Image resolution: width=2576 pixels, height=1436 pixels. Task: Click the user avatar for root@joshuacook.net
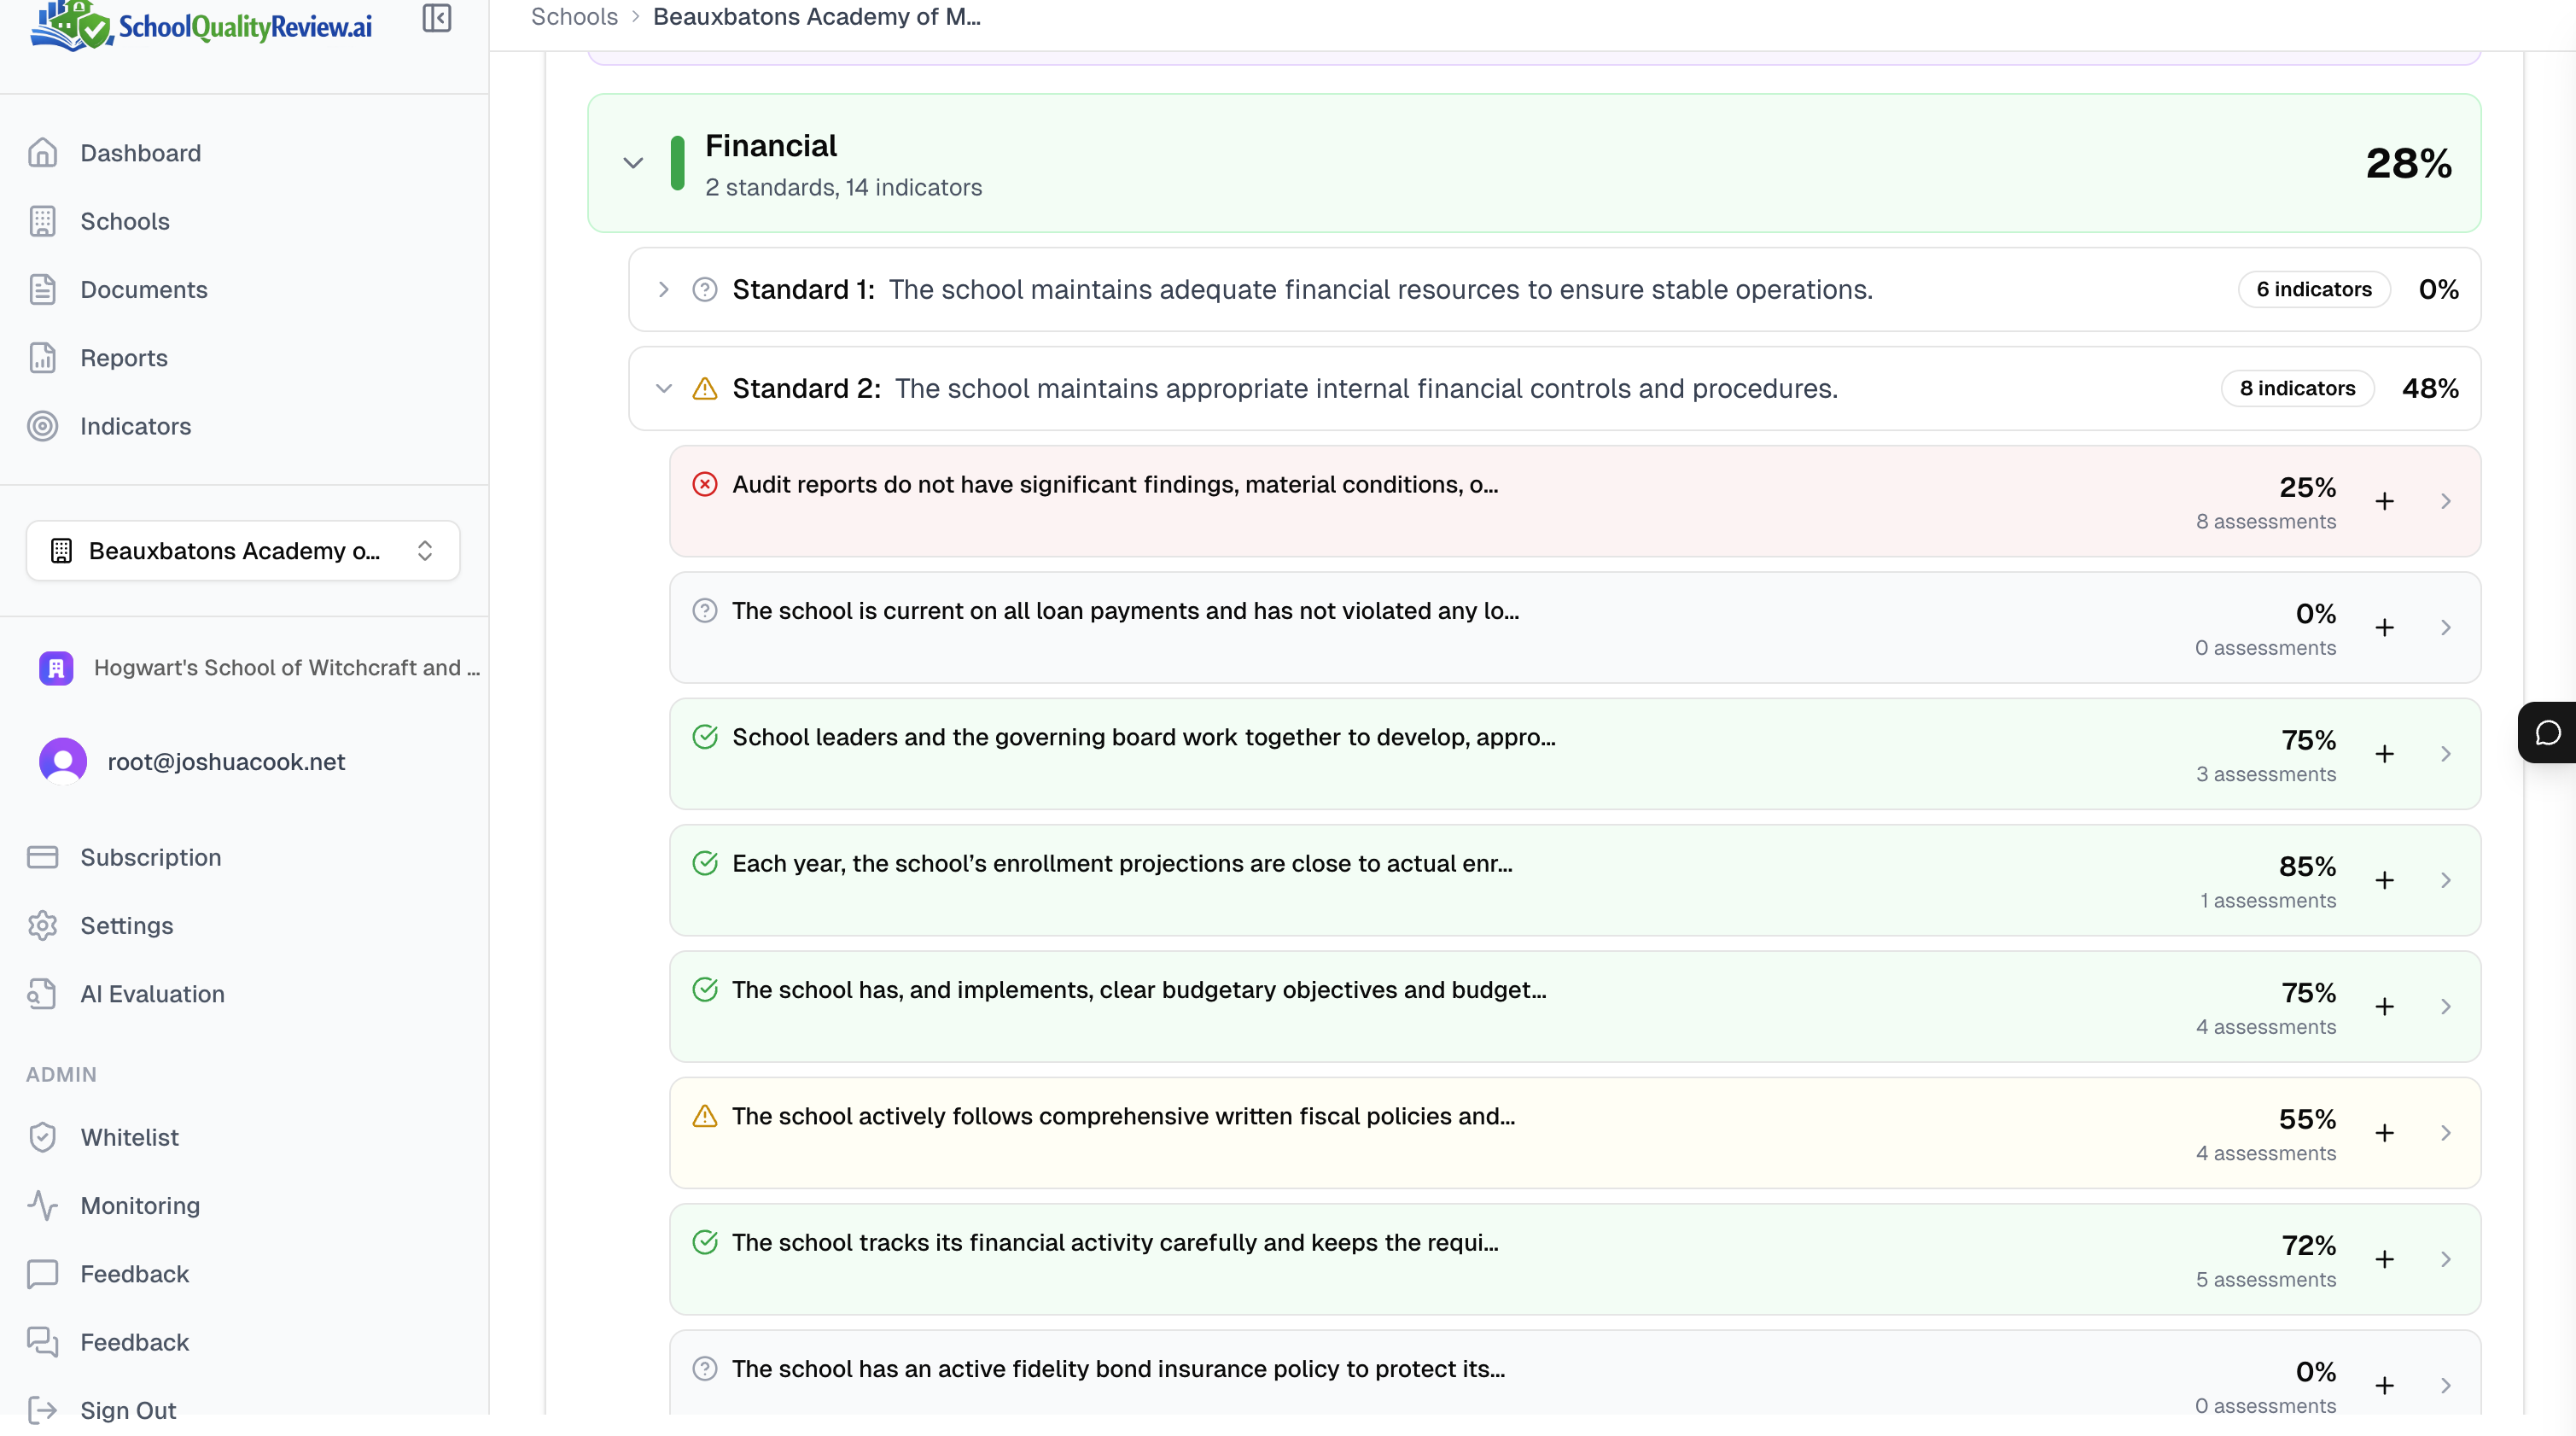[x=62, y=762]
